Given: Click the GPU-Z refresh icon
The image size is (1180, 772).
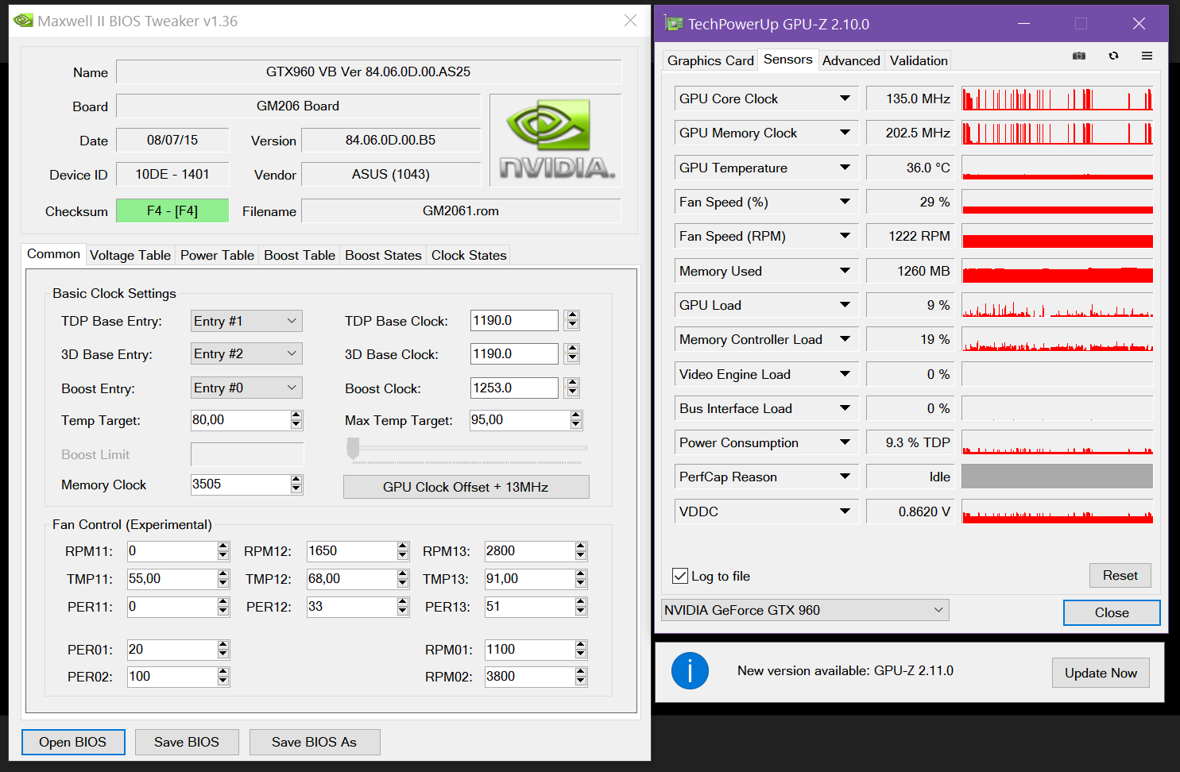Looking at the screenshot, I should (x=1113, y=56).
